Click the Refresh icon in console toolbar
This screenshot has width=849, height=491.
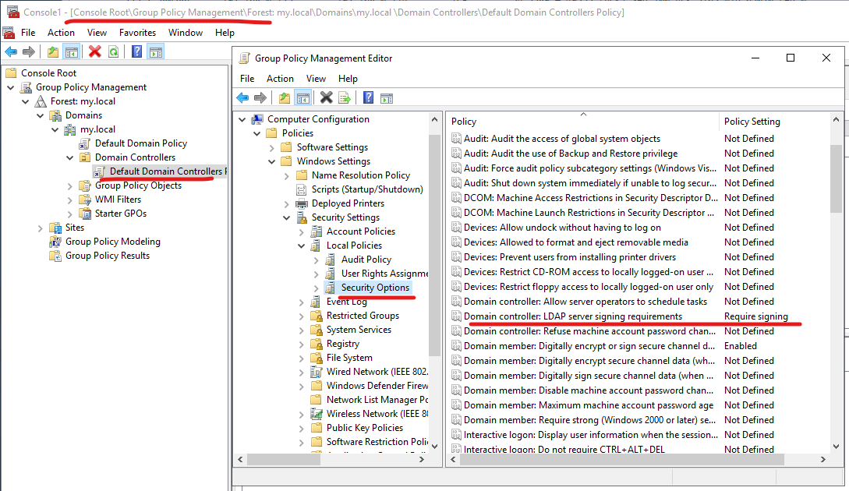tap(114, 52)
